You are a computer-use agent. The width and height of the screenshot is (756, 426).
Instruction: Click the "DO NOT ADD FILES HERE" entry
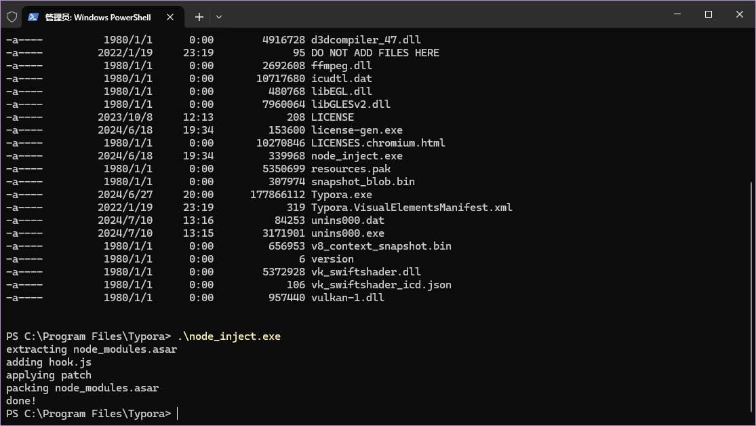pyautogui.click(x=375, y=53)
